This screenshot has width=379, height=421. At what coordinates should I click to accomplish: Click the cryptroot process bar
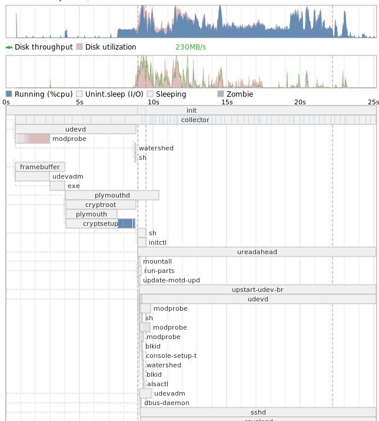(x=101, y=205)
